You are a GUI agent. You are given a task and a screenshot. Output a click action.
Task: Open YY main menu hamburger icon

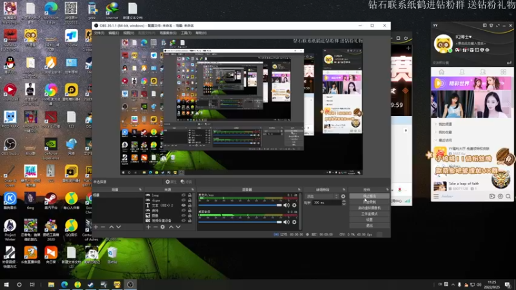click(x=436, y=197)
